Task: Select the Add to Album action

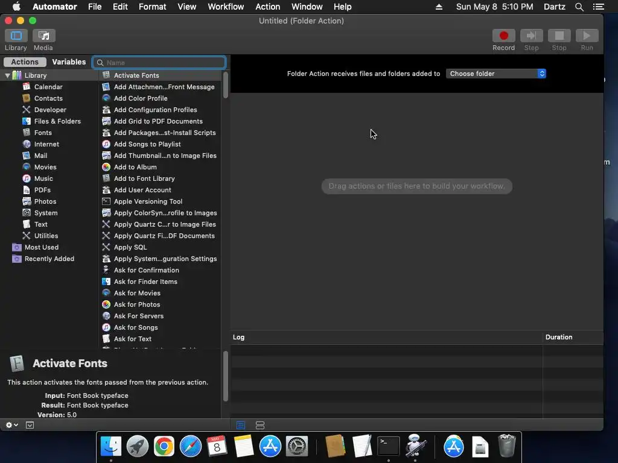Action: pos(159,167)
